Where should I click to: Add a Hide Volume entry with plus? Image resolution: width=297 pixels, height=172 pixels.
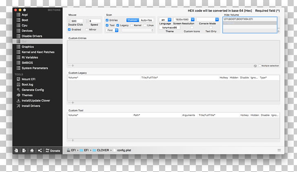[x=279, y=31]
